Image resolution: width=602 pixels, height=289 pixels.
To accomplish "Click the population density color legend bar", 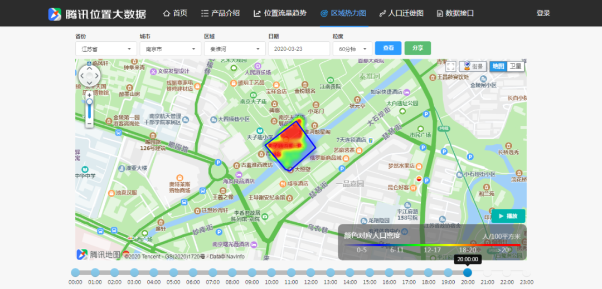I will pyautogui.click(x=433, y=244).
